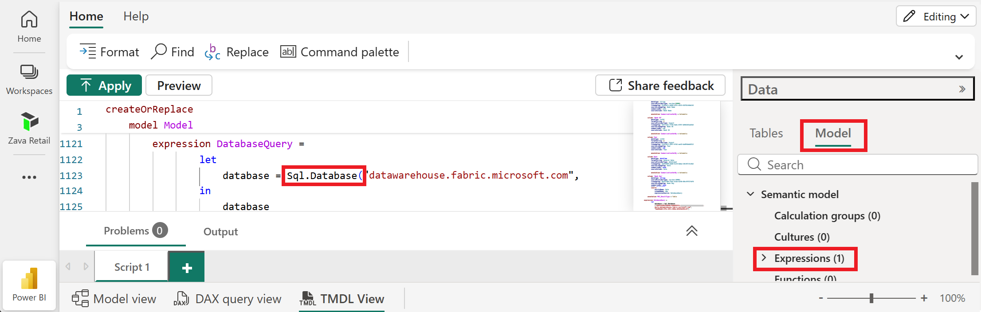The height and width of the screenshot is (312, 981).
Task: Select the Find tool
Action: (173, 51)
